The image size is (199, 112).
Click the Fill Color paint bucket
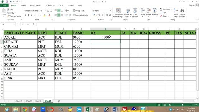[44, 15]
